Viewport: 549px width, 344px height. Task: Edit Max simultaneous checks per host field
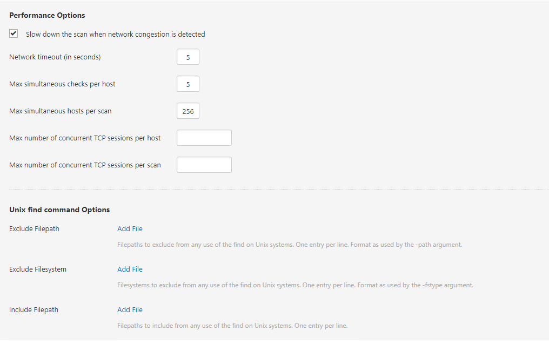tap(188, 84)
